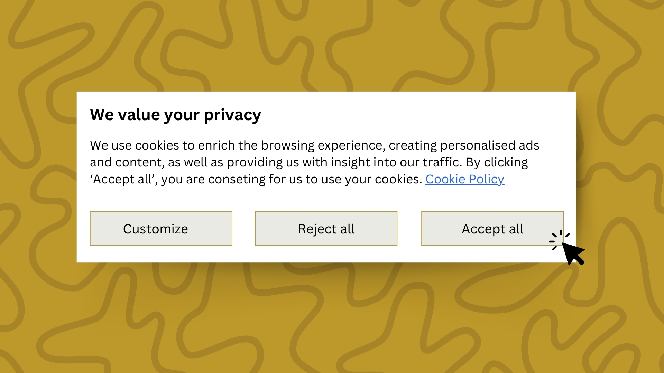Click the word 'Customize' on its button
Image resolution: width=664 pixels, height=373 pixels.
tap(155, 229)
